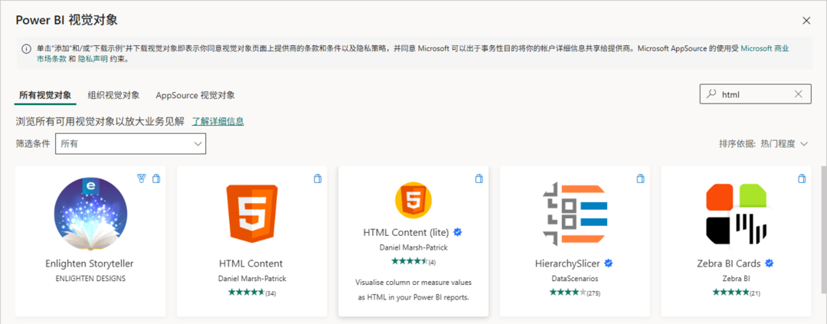Click Daniel Marsh-Patrick under HTML Content (lite)
827x324 pixels.
[413, 247]
